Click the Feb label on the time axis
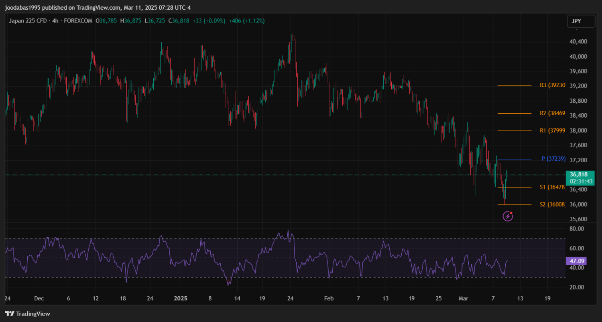 329,299
